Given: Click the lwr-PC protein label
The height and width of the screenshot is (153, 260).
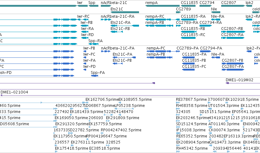Looking at the screenshot, I should click(89, 54).
